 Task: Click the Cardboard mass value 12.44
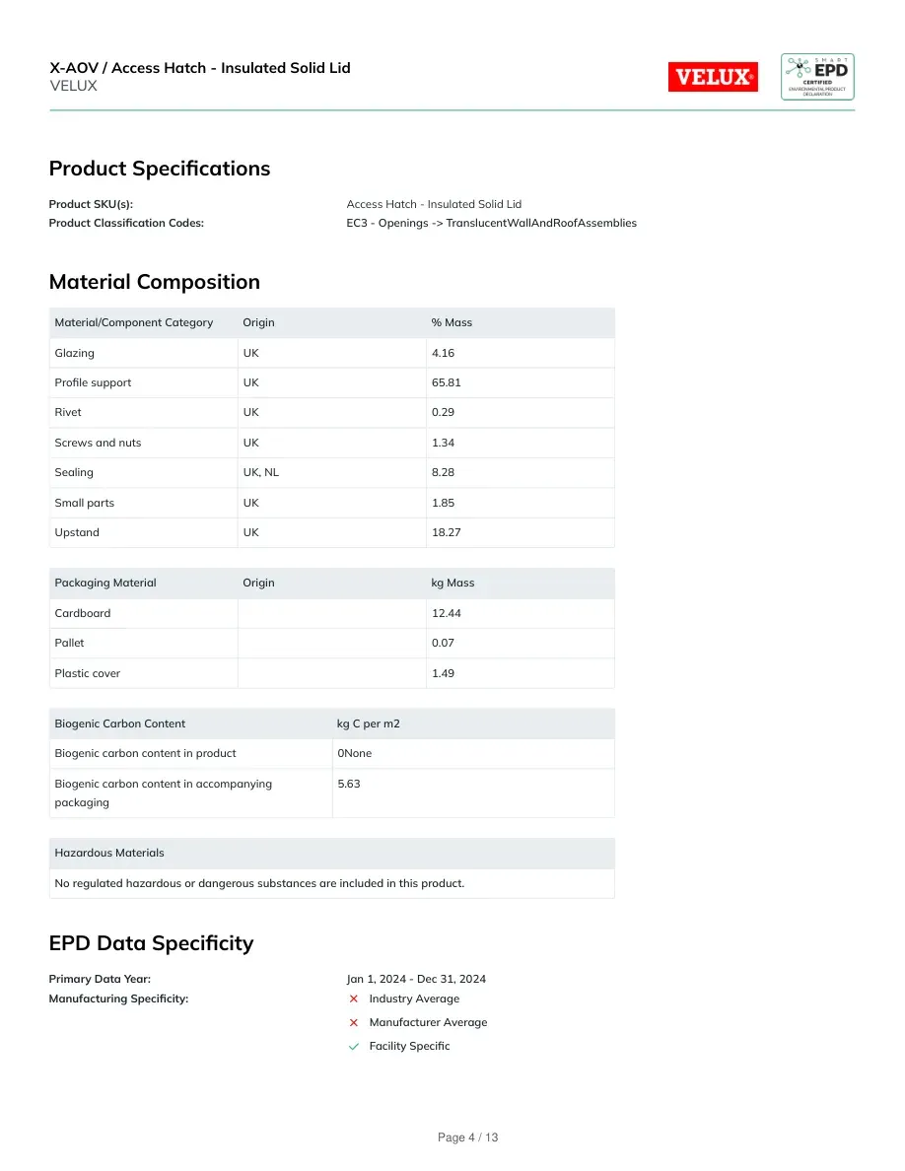pyautogui.click(x=446, y=613)
